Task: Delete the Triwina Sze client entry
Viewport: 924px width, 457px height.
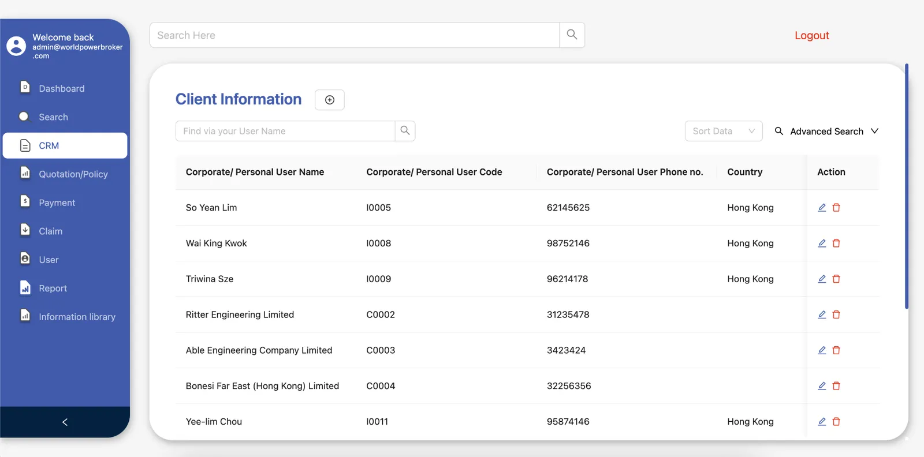Action: tap(836, 279)
